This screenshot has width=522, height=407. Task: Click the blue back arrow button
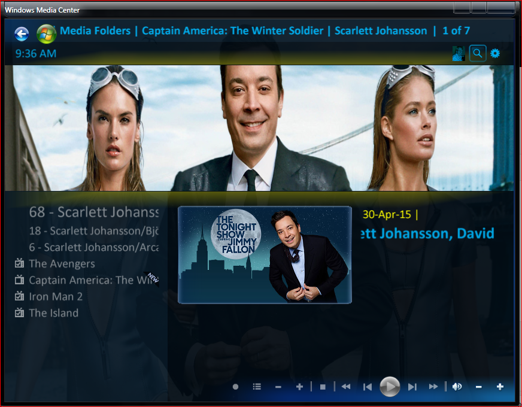22,34
